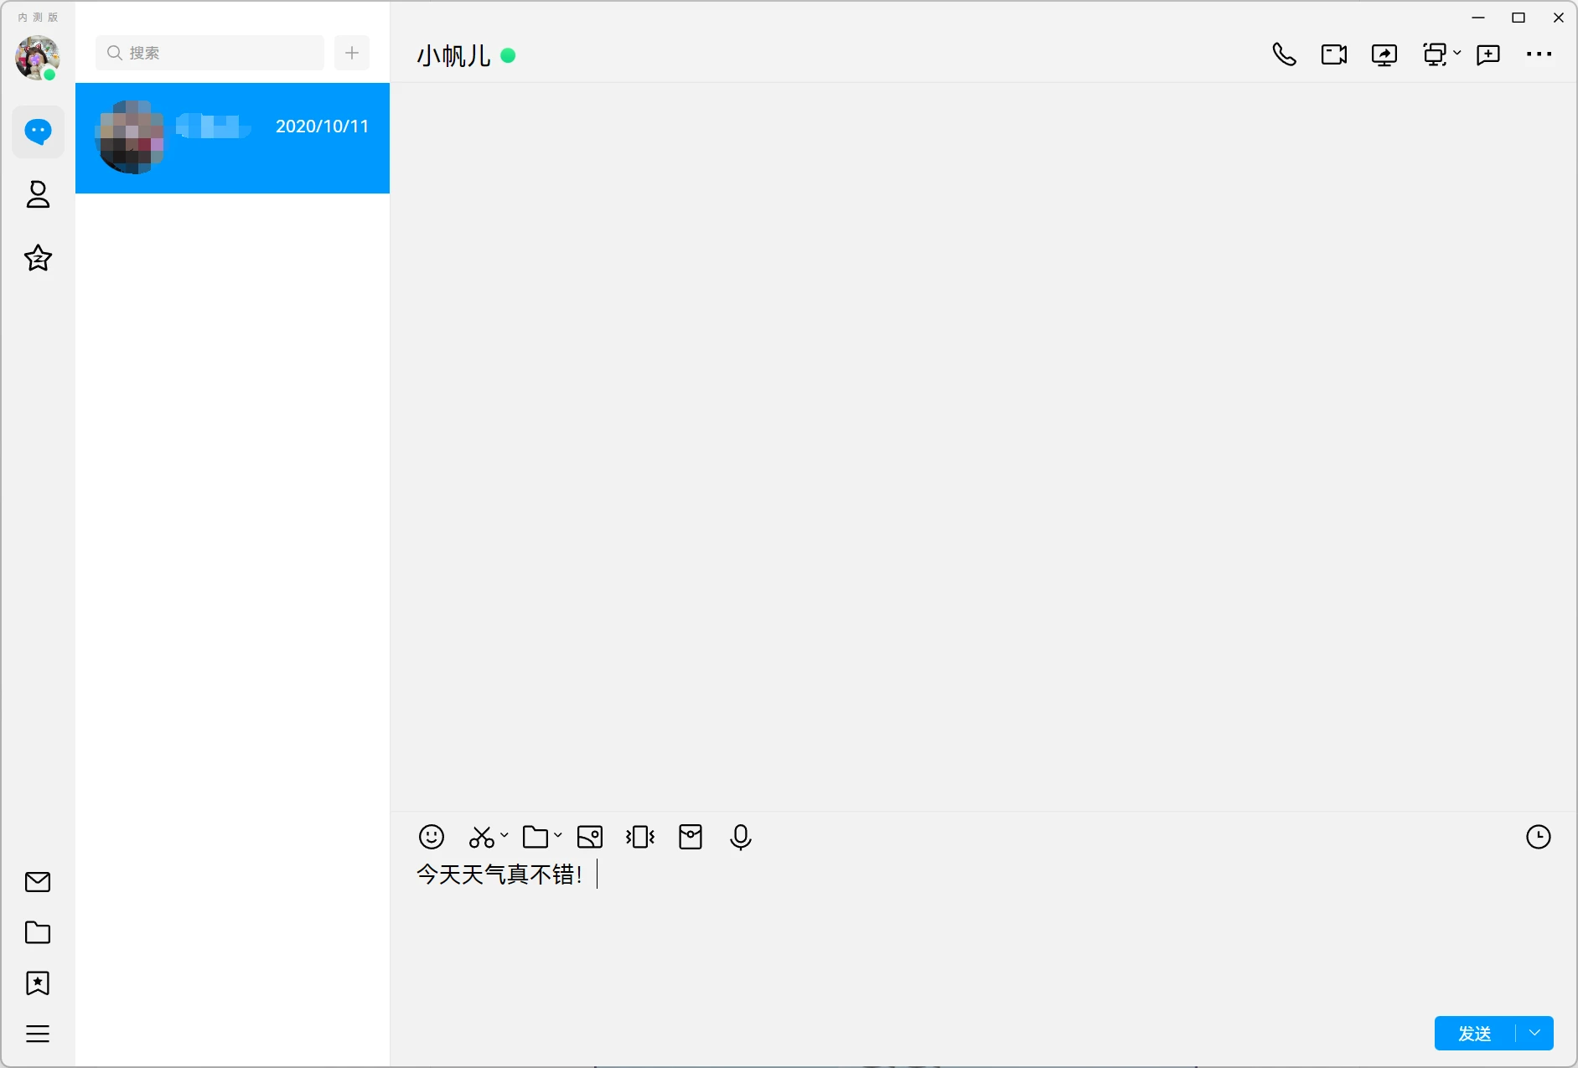Expand the screenshot options arrow
The image size is (1578, 1068).
click(x=504, y=835)
